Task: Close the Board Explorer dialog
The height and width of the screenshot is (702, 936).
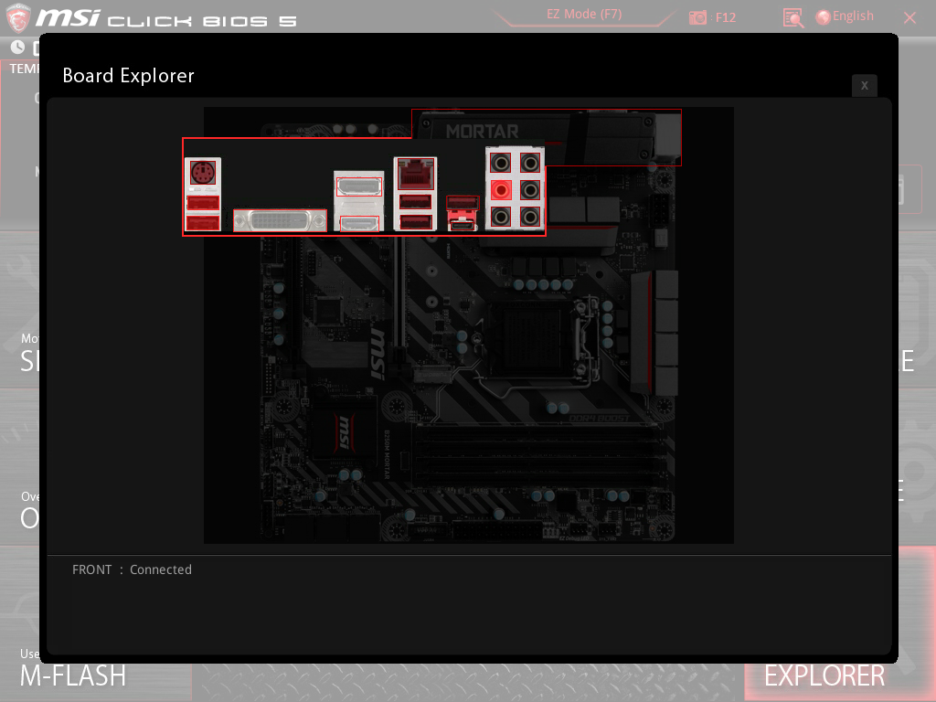Action: click(864, 85)
